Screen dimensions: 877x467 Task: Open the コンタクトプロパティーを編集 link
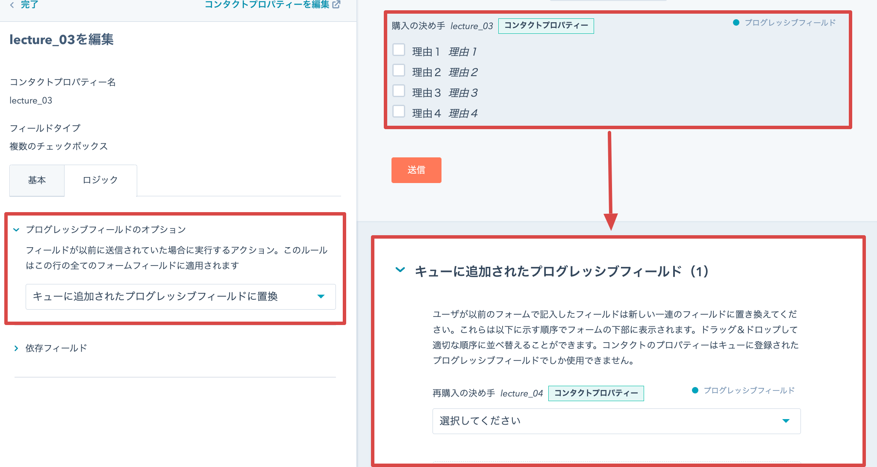pyautogui.click(x=267, y=5)
